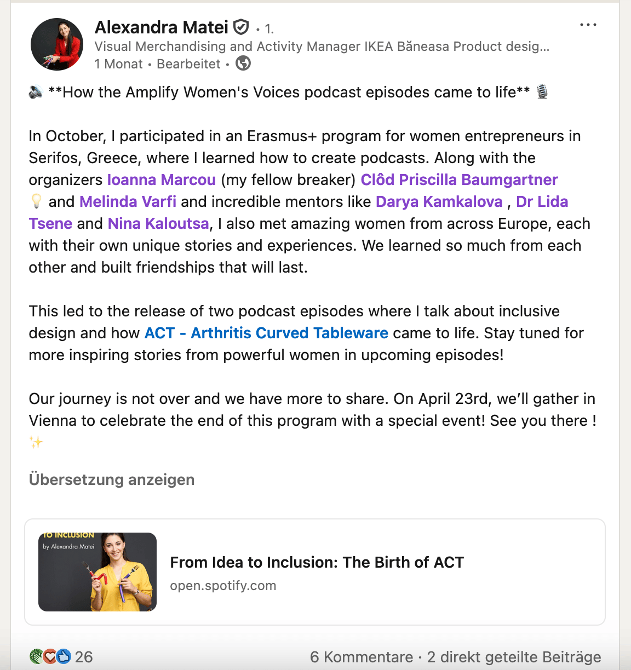Open the 6 Kommentare section
Viewport: 631px width, 670px height.
pos(362,656)
